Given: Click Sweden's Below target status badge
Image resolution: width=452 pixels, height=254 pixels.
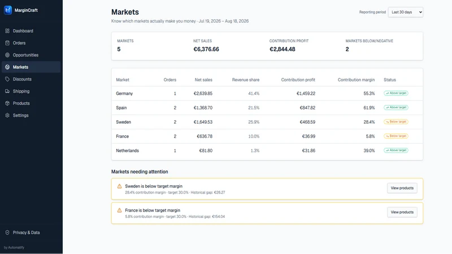Looking at the screenshot, I should 396,122.
